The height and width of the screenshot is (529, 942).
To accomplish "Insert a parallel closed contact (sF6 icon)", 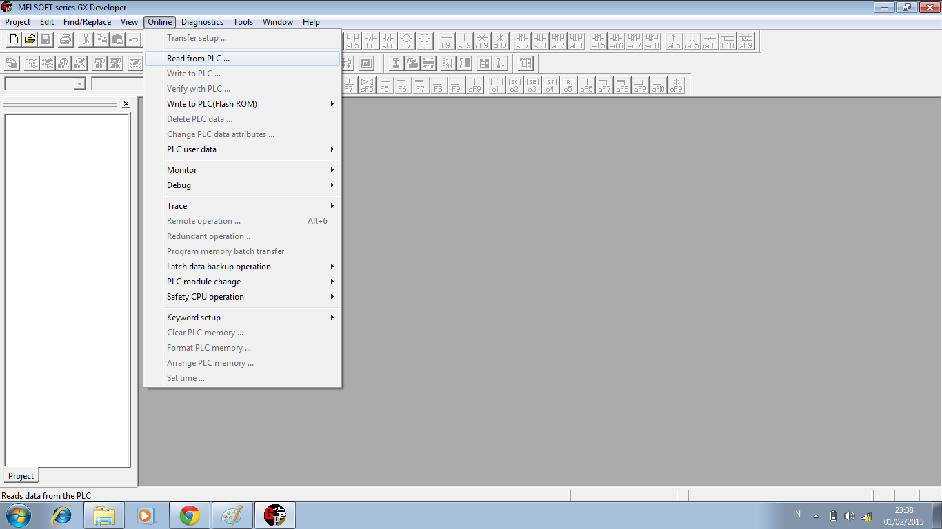I will [x=389, y=41].
